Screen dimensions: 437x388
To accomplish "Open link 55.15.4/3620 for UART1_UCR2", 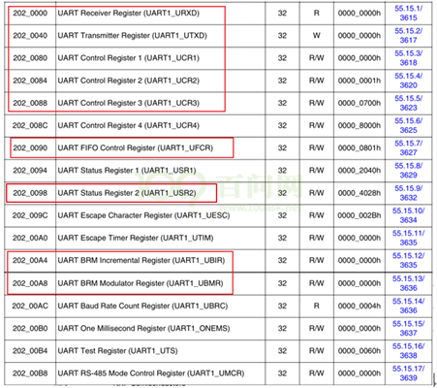I will click(x=408, y=81).
